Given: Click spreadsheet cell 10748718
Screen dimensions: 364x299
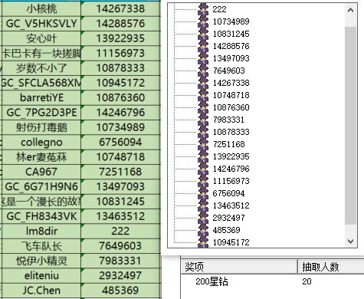Looking at the screenshot, I should coord(120,157).
